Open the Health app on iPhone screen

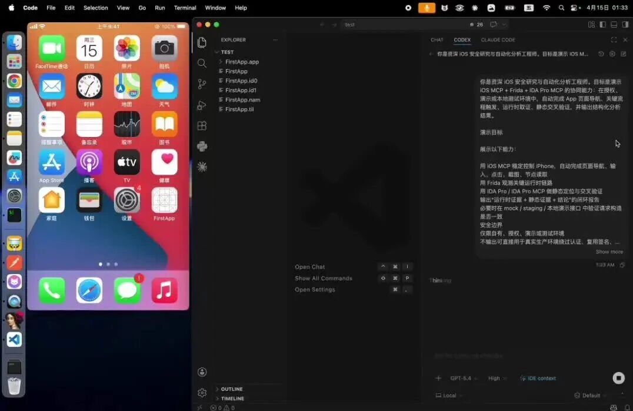point(164,162)
